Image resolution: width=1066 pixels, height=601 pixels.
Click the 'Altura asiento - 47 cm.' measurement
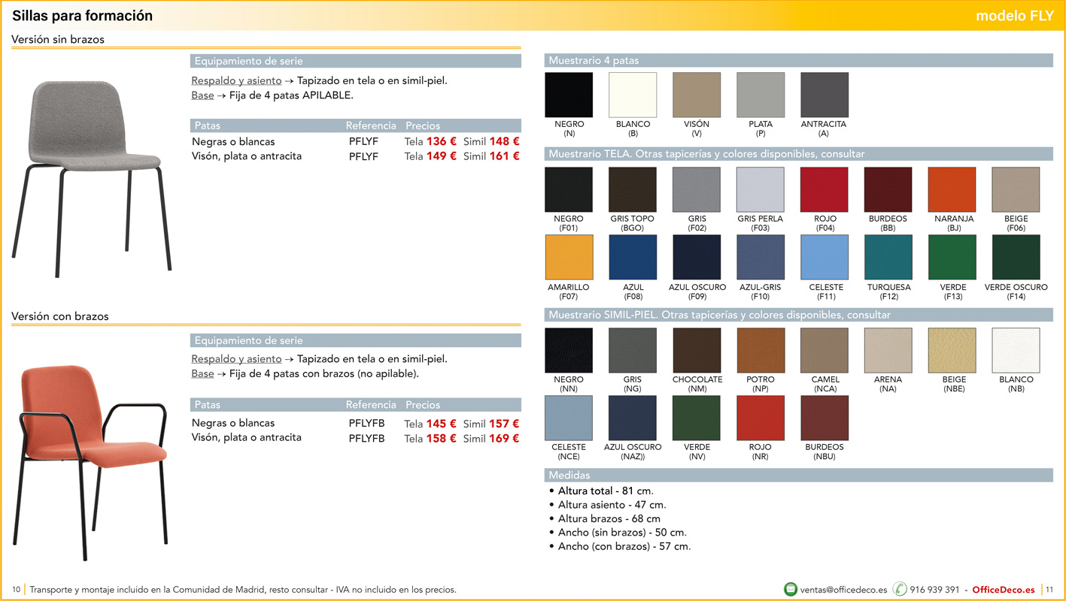[612, 505]
